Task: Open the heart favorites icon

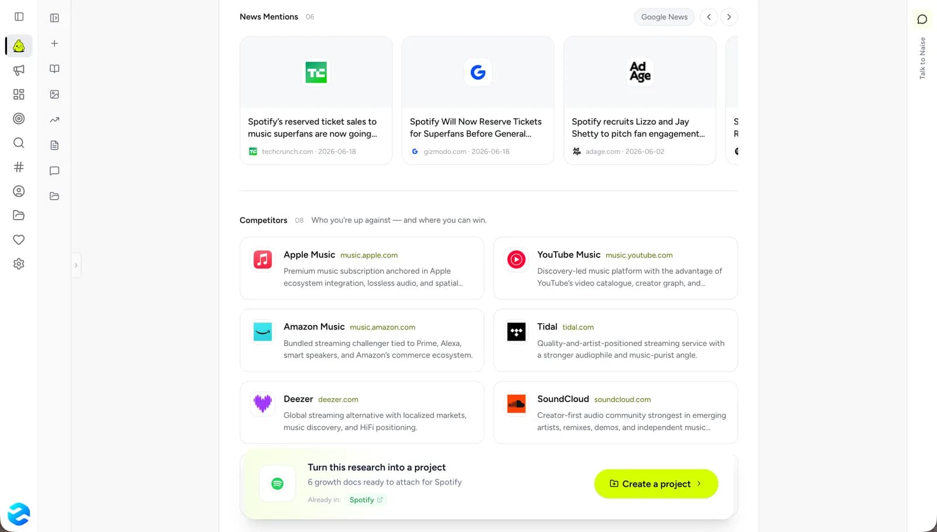Action: click(19, 240)
